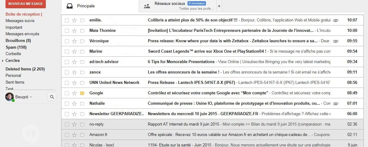This screenshot has width=368, height=147.
Task: Click the attachment icon on Nathalie email
Action: tap(336, 104)
